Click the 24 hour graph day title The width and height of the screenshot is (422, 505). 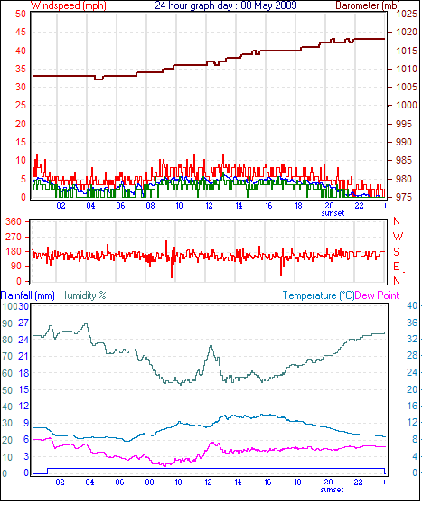(x=226, y=5)
